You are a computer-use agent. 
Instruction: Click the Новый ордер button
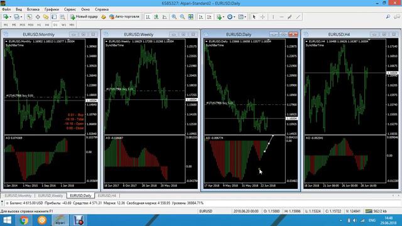[x=84, y=17]
